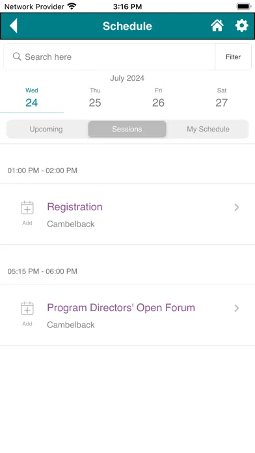The width and height of the screenshot is (255, 453).
Task: Switch to Upcoming segment
Action: point(46,129)
